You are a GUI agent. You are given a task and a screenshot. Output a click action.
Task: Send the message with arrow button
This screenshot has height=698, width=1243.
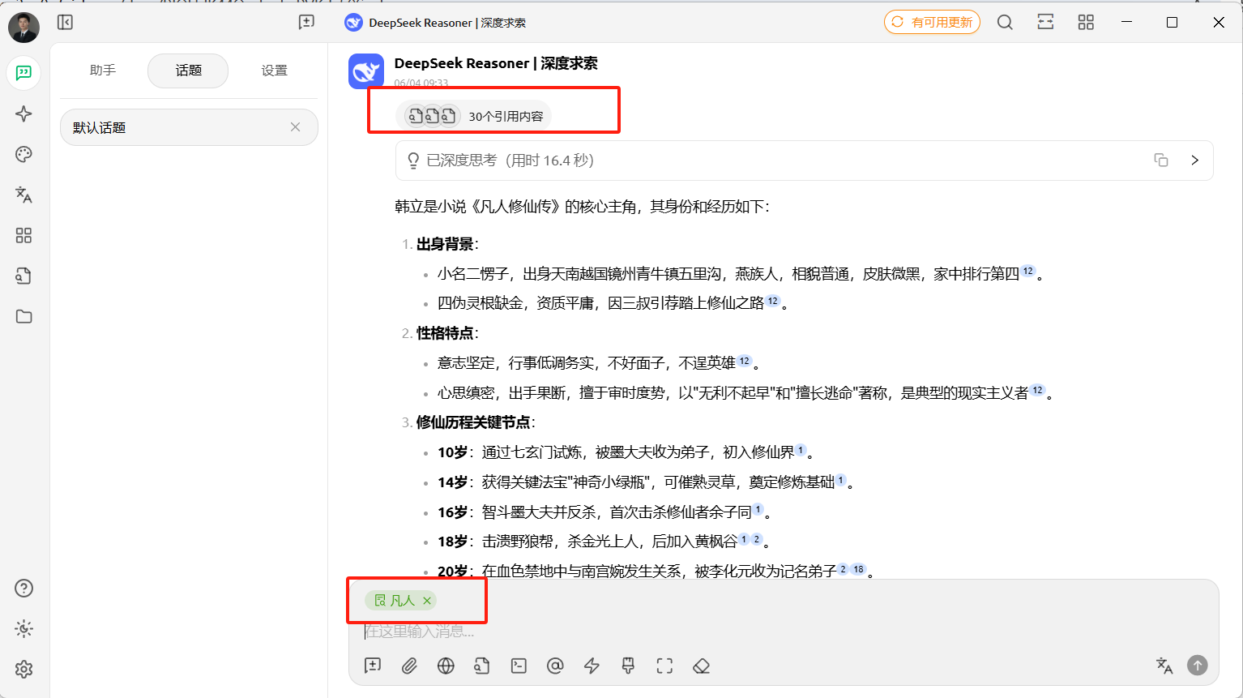tap(1198, 666)
